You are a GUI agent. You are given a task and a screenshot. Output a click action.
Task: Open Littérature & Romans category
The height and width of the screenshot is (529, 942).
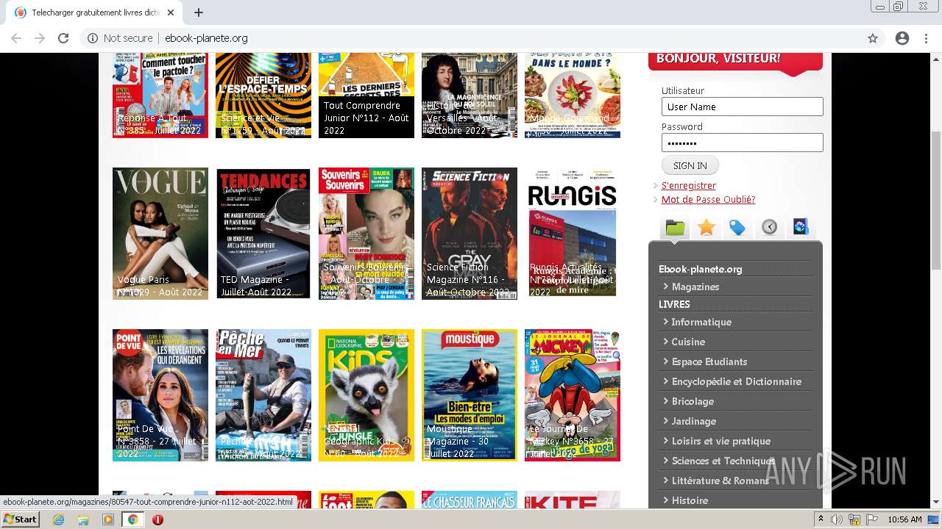[x=720, y=481]
